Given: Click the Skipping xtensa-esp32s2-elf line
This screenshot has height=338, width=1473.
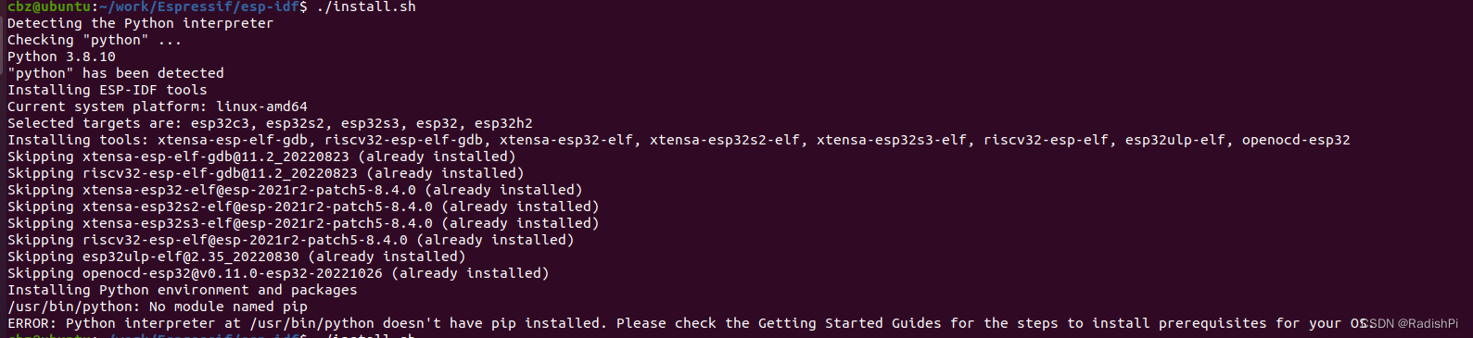Looking at the screenshot, I should click(x=303, y=207).
